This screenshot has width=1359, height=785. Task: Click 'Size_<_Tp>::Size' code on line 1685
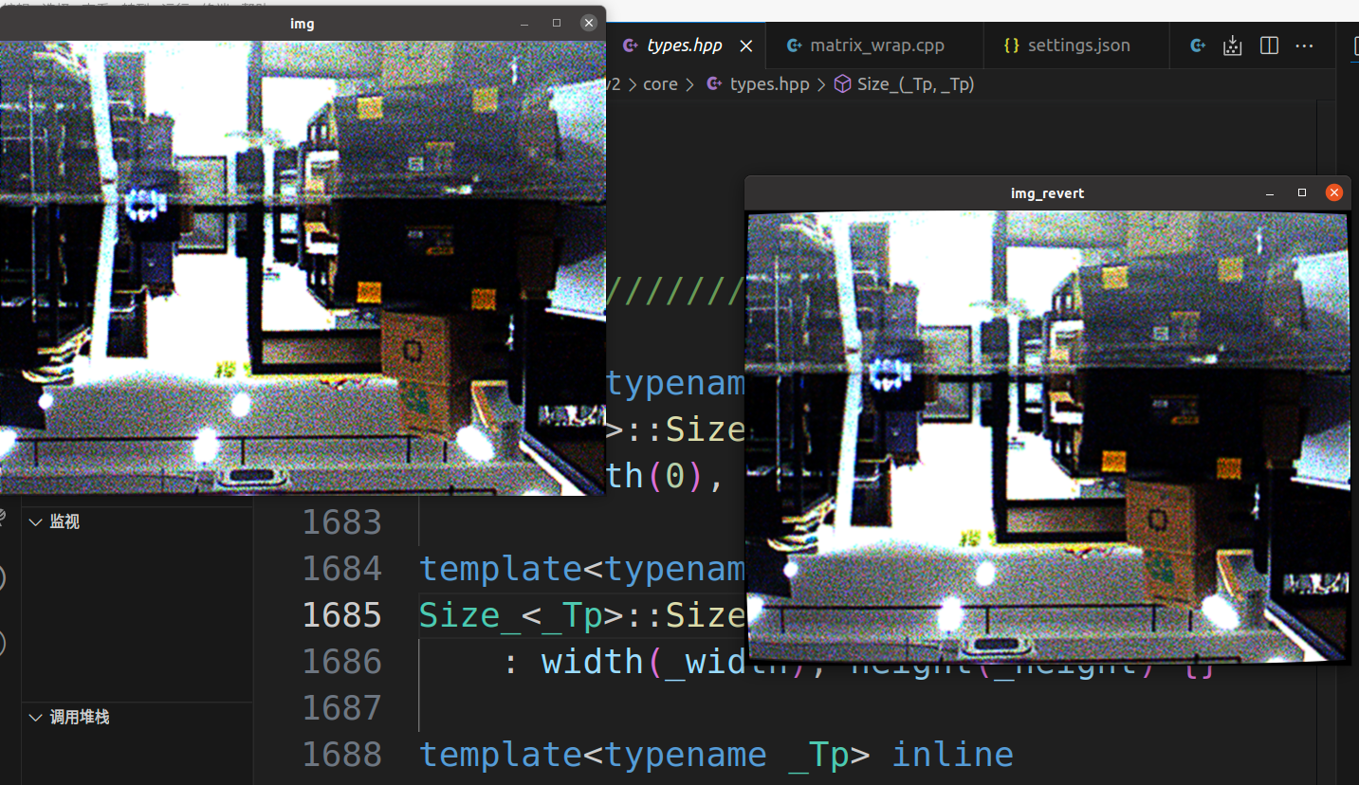click(x=582, y=615)
